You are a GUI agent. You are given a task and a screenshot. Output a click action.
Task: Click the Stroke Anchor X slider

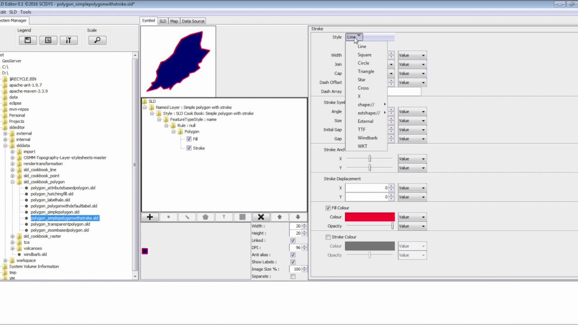tap(370, 159)
